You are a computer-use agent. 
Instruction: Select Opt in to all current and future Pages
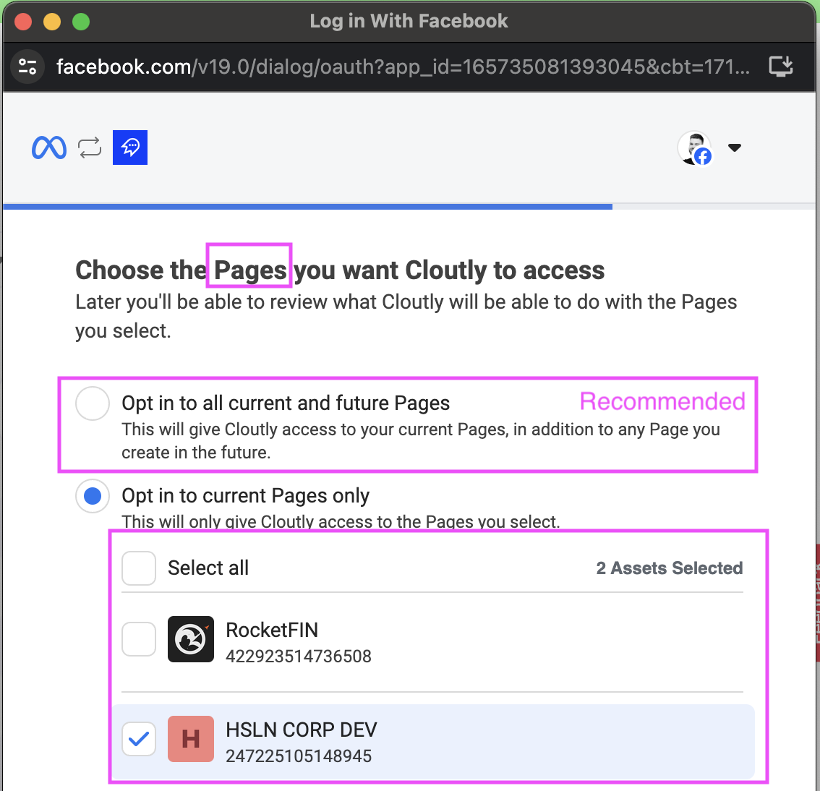(x=93, y=403)
